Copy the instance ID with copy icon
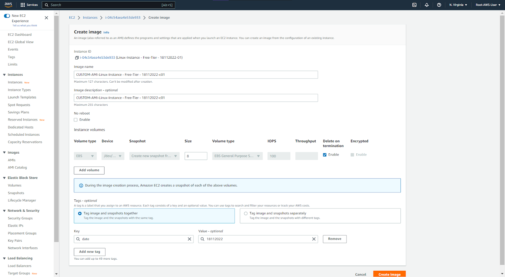505x277 pixels. pyautogui.click(x=77, y=58)
